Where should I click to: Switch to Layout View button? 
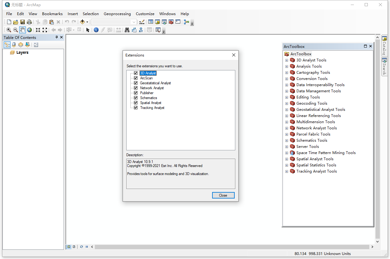(x=74, y=247)
